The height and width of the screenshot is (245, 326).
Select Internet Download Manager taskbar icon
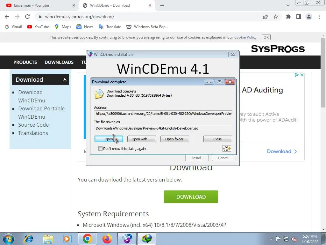tap(146, 239)
